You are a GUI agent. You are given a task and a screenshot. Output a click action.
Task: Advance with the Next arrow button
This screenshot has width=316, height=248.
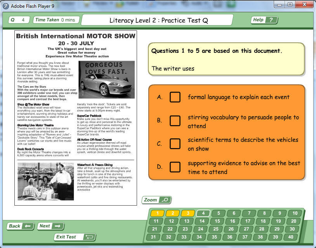click(50, 226)
